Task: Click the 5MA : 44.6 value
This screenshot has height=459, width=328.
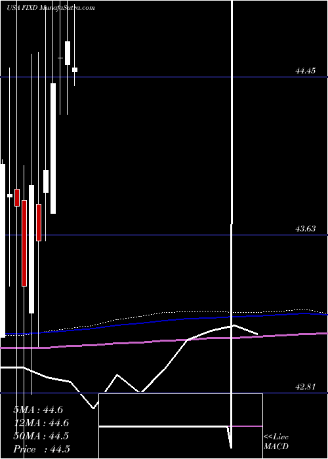Action: pyautogui.click(x=38, y=410)
